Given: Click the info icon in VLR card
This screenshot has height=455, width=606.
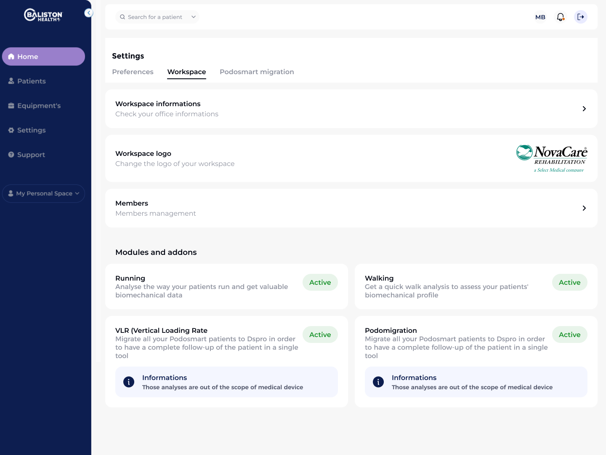Looking at the screenshot, I should [129, 382].
